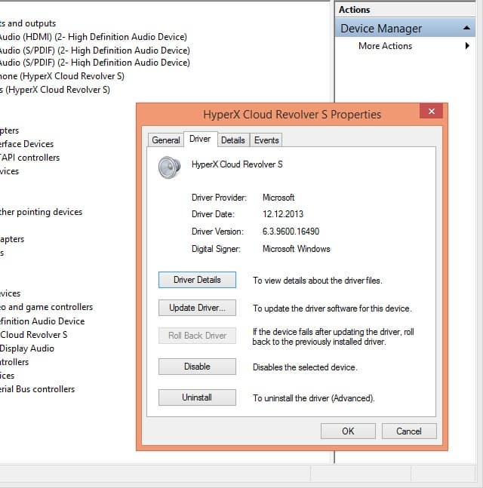Click the Digital Signer value Microsoft Windows
The image size is (483, 488).
pyautogui.click(x=296, y=249)
